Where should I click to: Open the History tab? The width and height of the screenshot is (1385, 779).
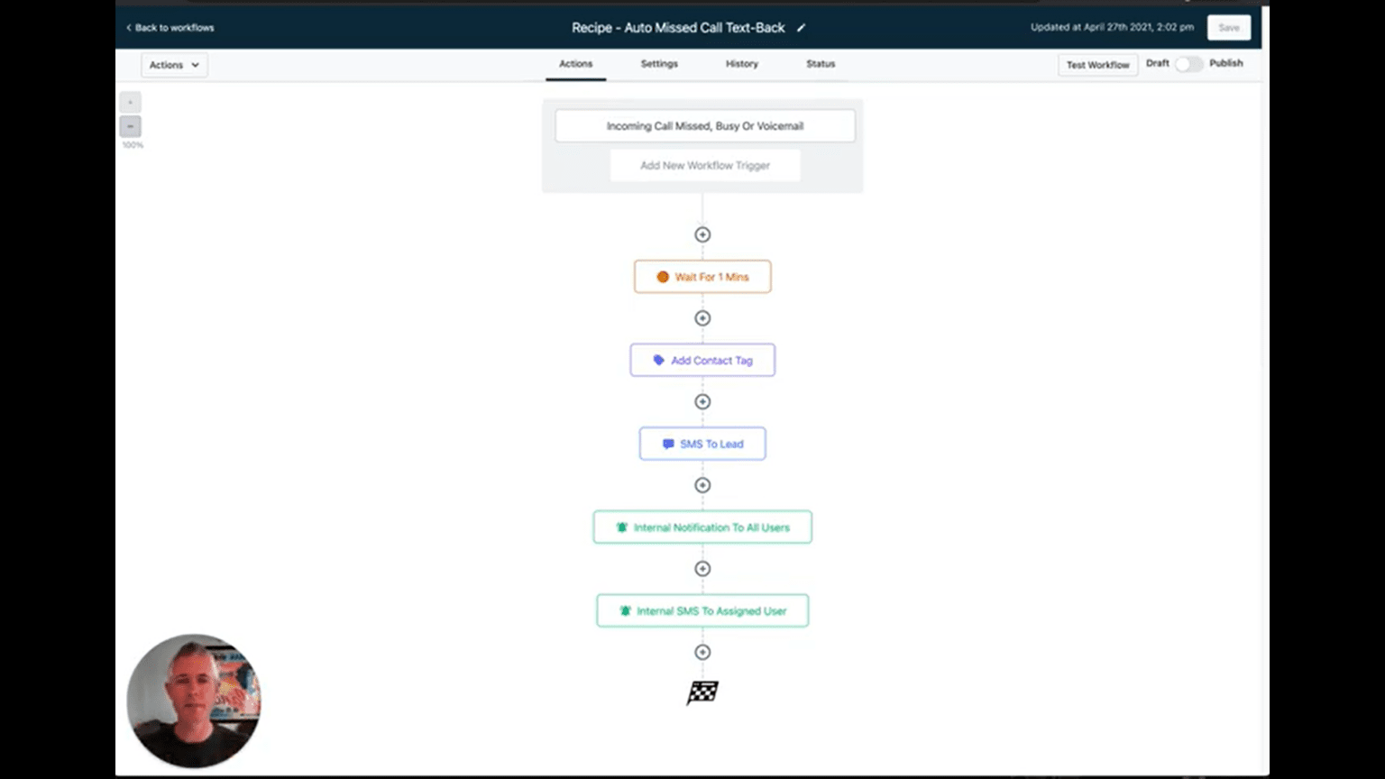(x=741, y=64)
